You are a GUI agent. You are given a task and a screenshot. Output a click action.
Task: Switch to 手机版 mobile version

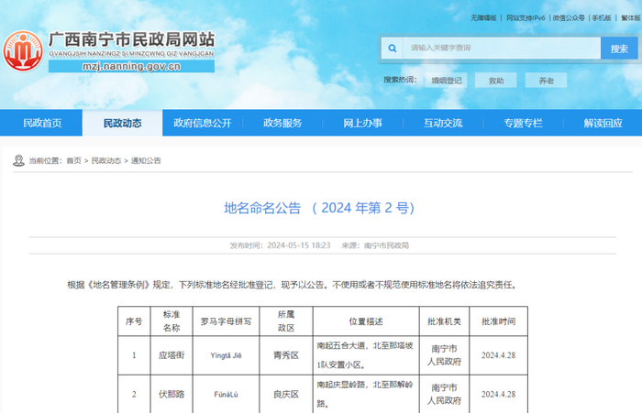602,18
